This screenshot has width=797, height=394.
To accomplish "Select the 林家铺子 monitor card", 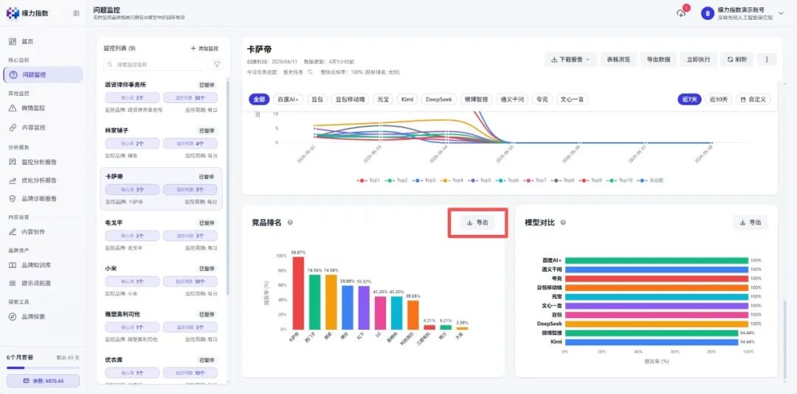I will point(161,144).
